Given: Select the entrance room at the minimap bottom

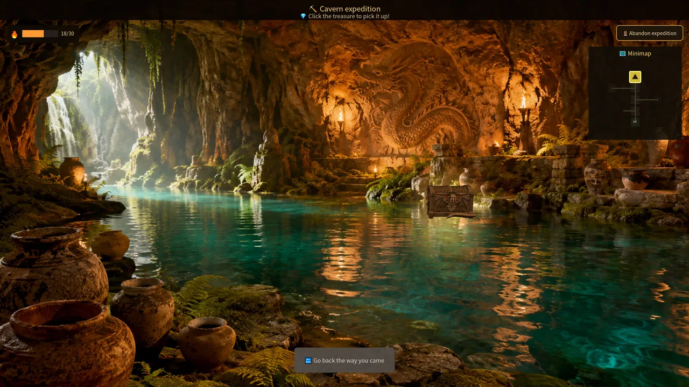Looking at the screenshot, I should 635,122.
